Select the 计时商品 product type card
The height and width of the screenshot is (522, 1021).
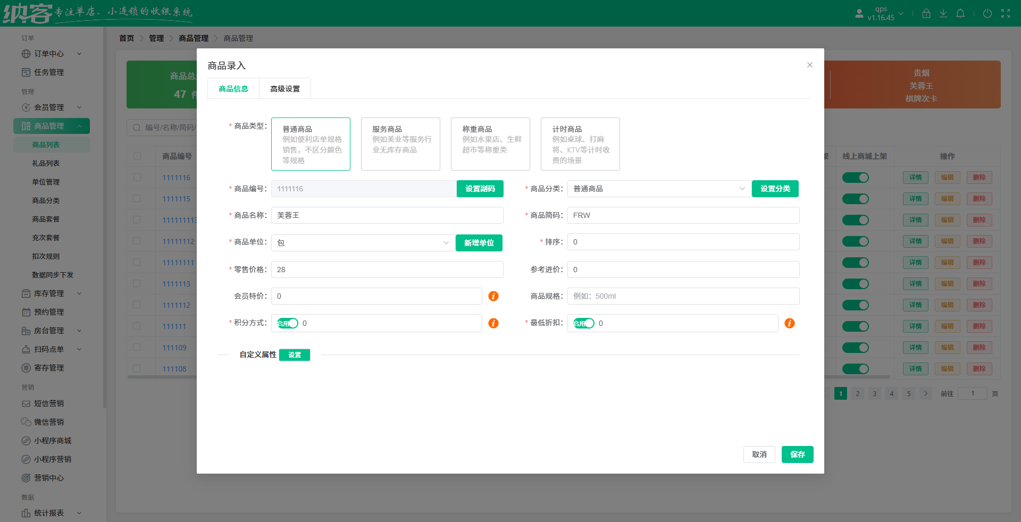tap(580, 144)
